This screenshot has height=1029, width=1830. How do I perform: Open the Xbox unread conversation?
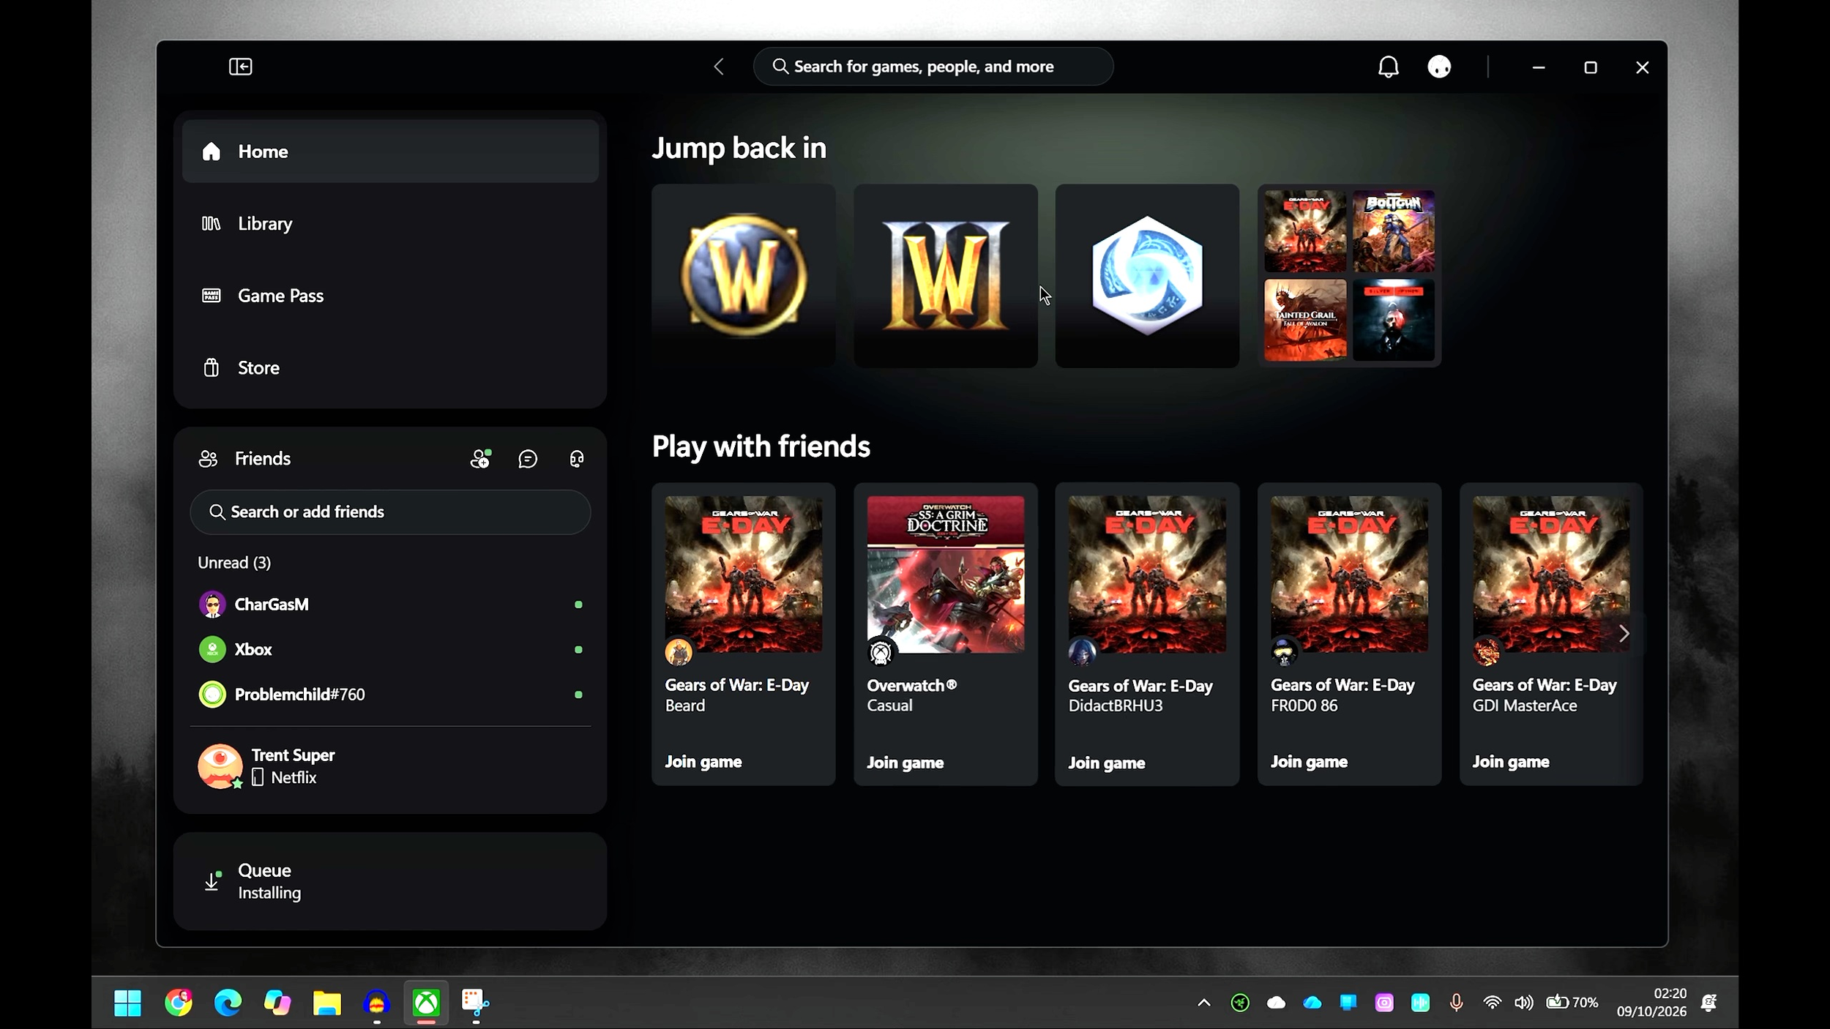pos(390,649)
